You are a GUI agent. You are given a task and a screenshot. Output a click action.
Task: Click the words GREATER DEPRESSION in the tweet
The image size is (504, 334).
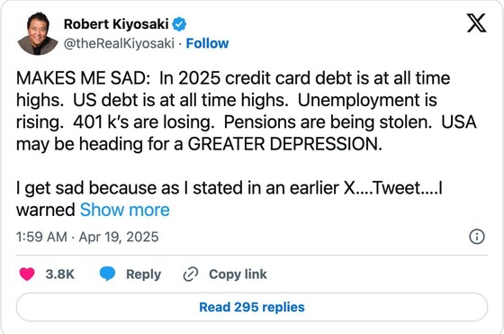pyautogui.click(x=284, y=144)
